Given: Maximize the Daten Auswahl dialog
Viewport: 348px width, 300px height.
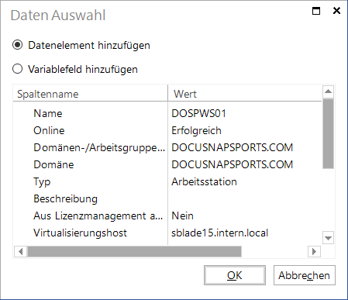Looking at the screenshot, I should [316, 11].
